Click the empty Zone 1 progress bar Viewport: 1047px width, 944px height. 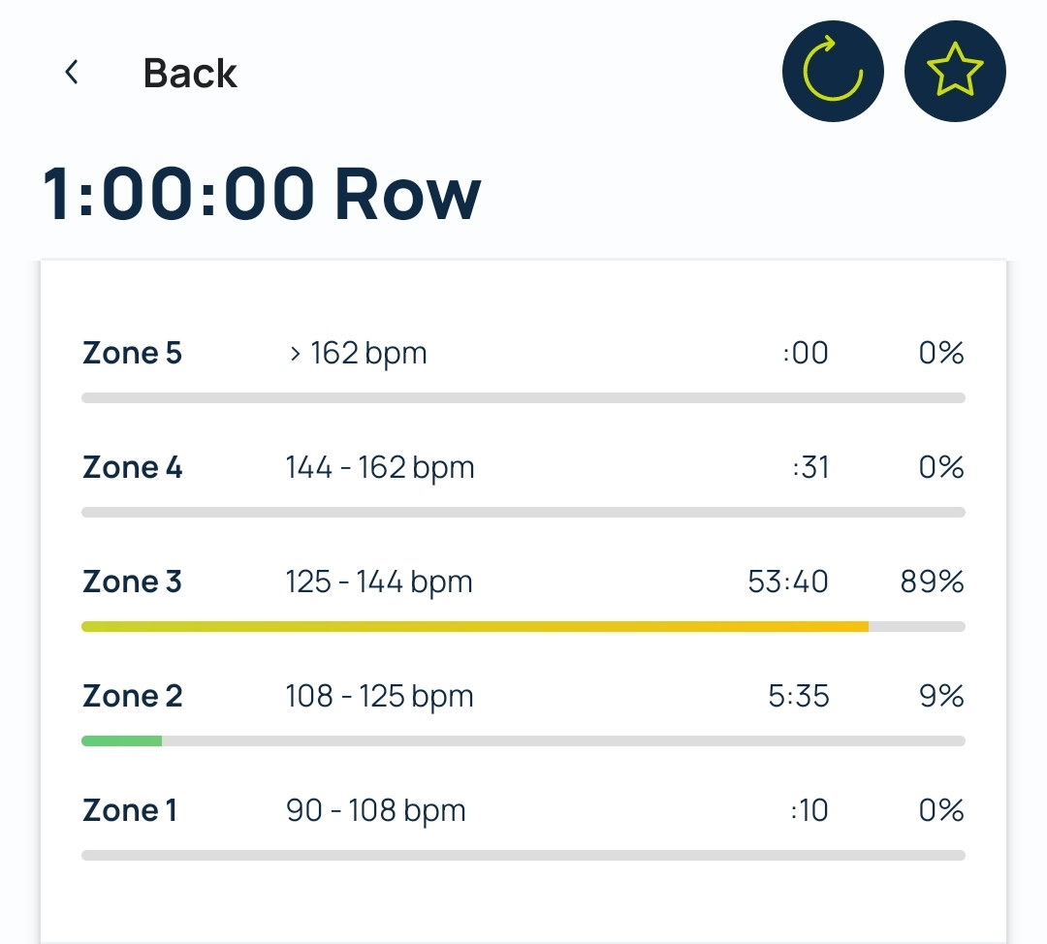point(523,856)
